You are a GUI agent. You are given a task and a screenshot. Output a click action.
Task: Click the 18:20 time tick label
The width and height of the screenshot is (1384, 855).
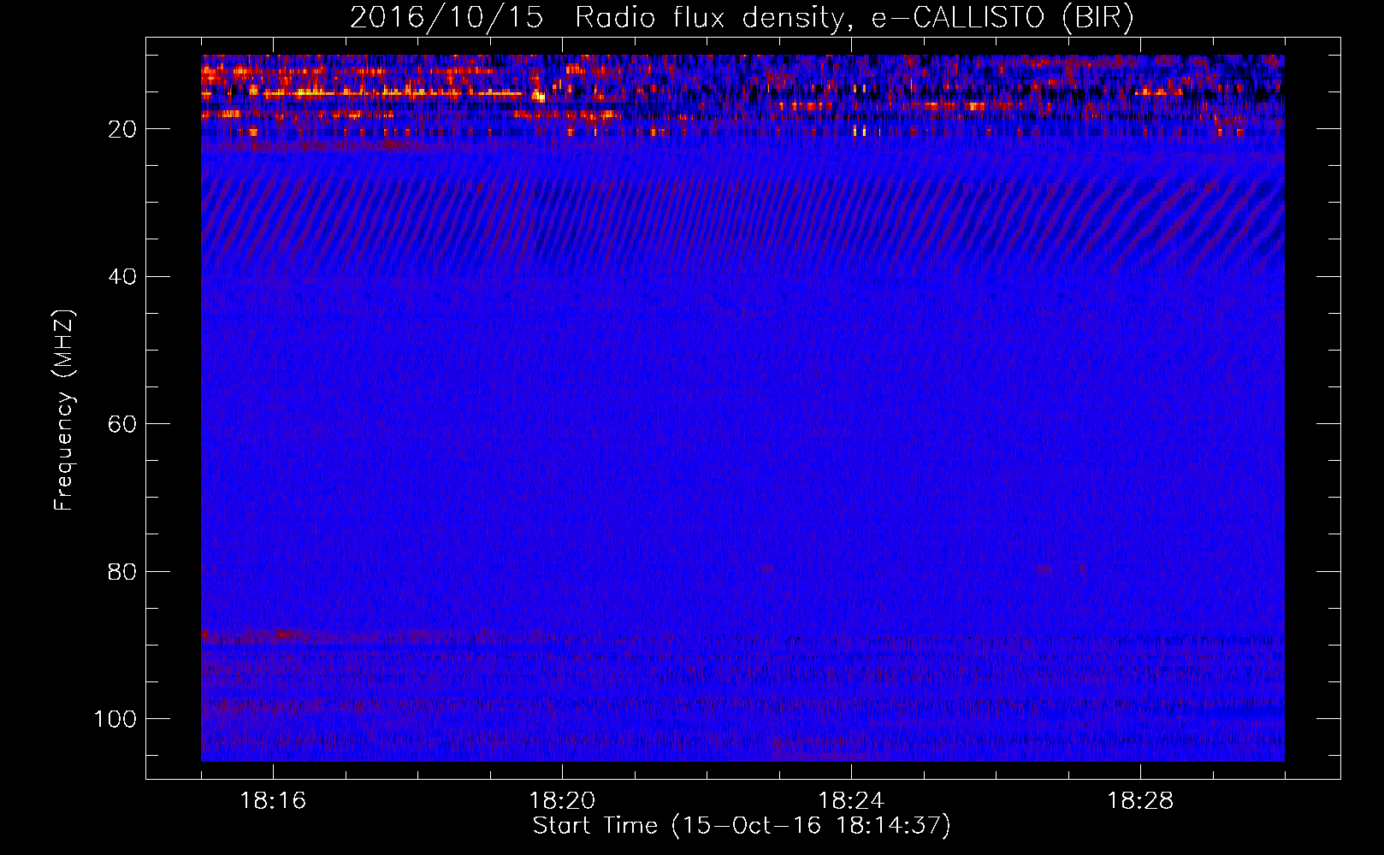click(562, 801)
